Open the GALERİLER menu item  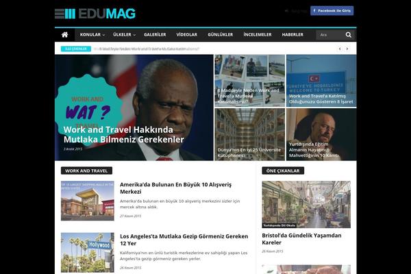[x=155, y=35]
